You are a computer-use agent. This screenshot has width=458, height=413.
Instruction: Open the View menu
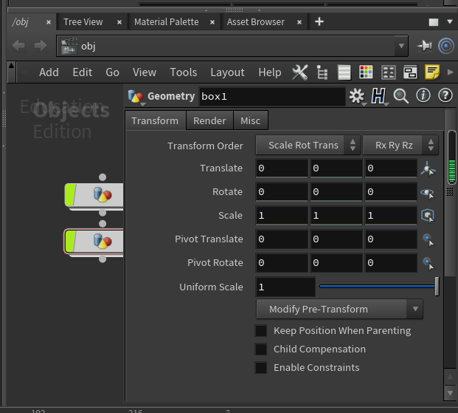click(x=145, y=72)
